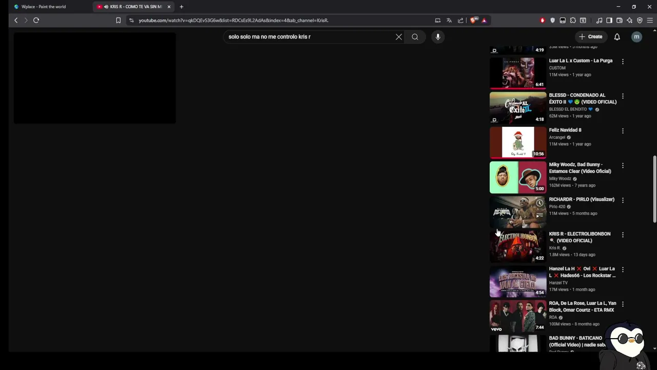Open the account avatar menu

click(636, 36)
